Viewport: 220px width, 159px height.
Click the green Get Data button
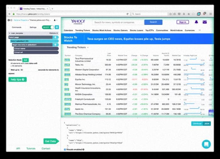(x=51, y=141)
